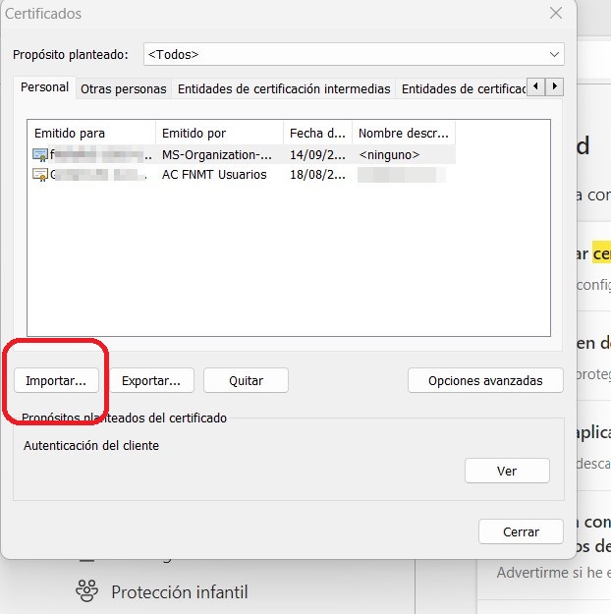Sort by the Fecha d... column header
Screen dimensions: 611x614
click(x=317, y=134)
